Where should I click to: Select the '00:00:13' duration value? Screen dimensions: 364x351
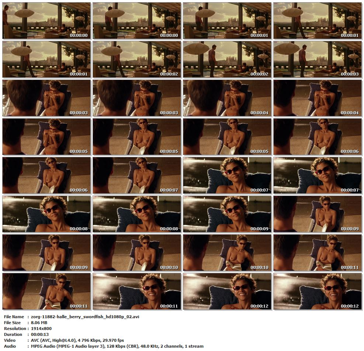[x=40, y=334]
